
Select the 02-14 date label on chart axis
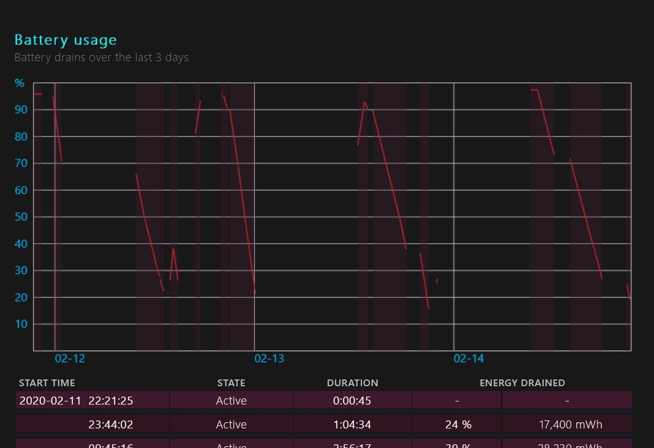469,359
